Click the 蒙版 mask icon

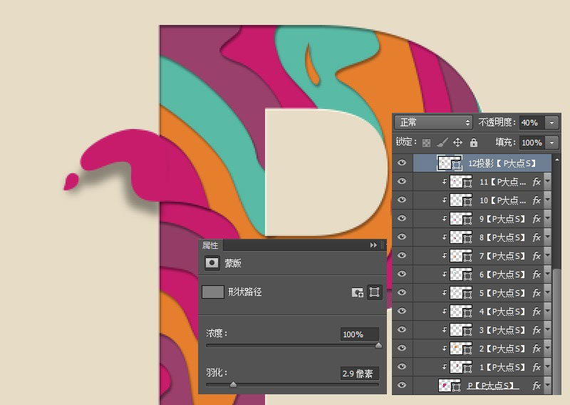coord(212,263)
